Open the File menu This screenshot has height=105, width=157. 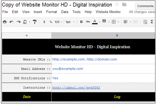(x=5, y=12)
